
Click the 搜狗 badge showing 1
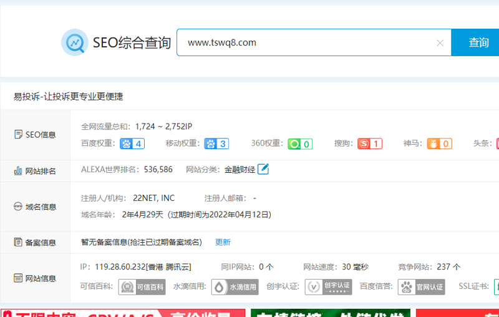pos(370,144)
